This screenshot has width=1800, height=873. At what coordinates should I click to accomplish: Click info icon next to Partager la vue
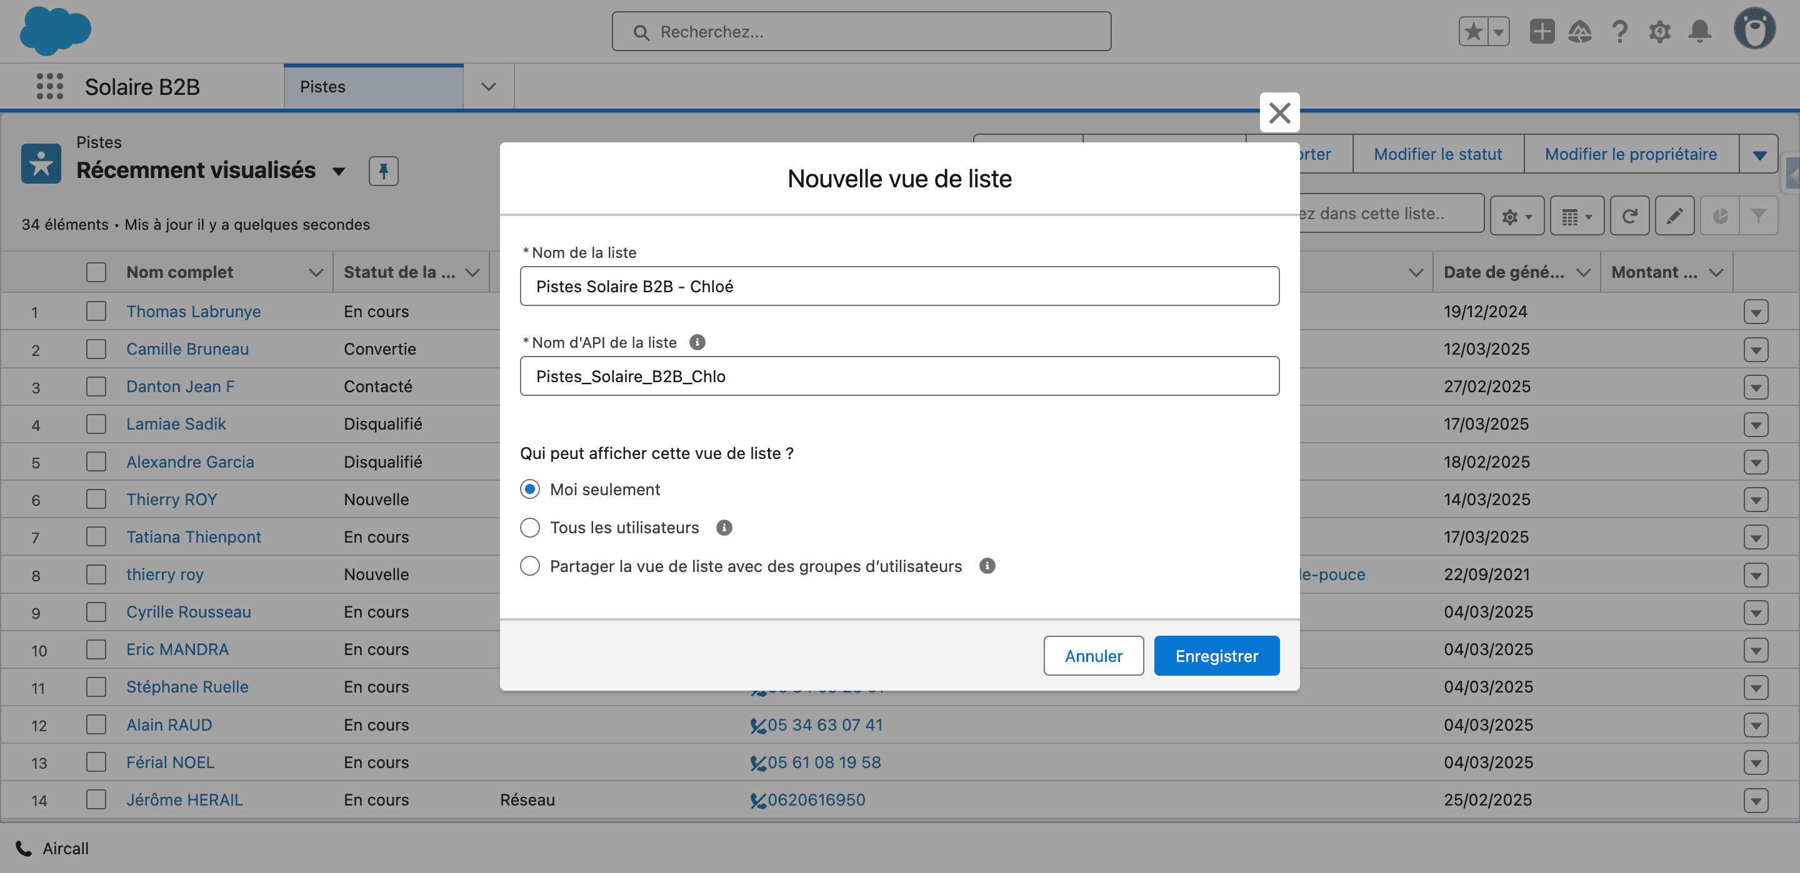coord(987,566)
